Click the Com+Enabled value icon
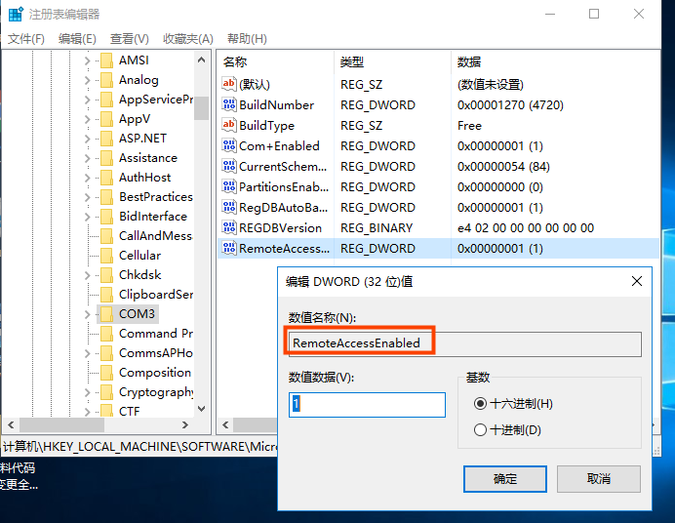Viewport: 675px width, 523px height. (x=230, y=146)
